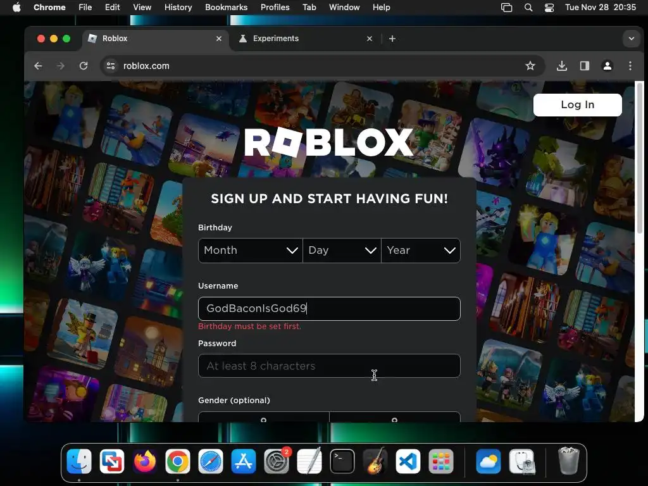Image resolution: width=648 pixels, height=486 pixels.
Task: Click the page vertical scrollbar
Action: point(639,158)
